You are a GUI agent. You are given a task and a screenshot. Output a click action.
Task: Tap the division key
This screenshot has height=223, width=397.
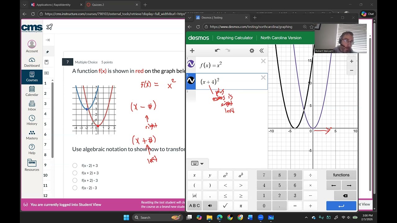pos(310,175)
